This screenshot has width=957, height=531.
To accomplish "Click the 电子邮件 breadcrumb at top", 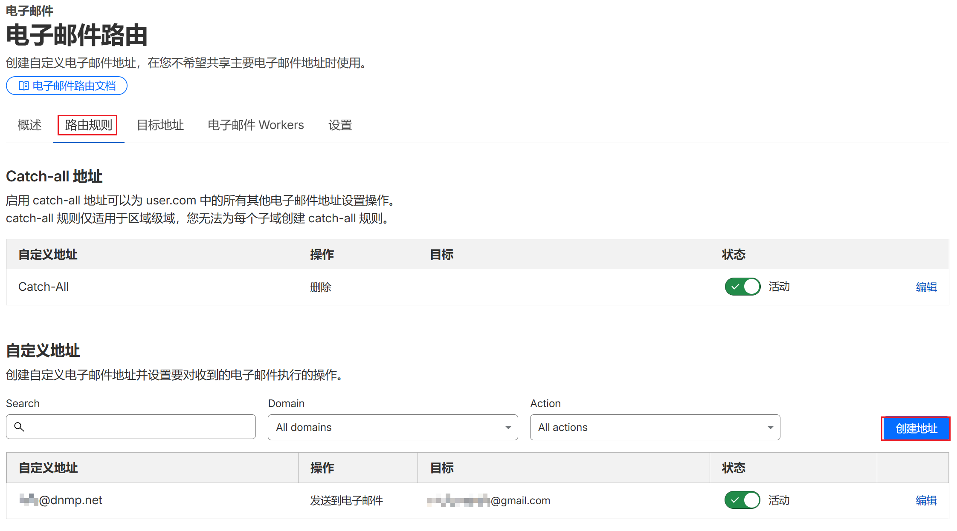I will [x=29, y=11].
